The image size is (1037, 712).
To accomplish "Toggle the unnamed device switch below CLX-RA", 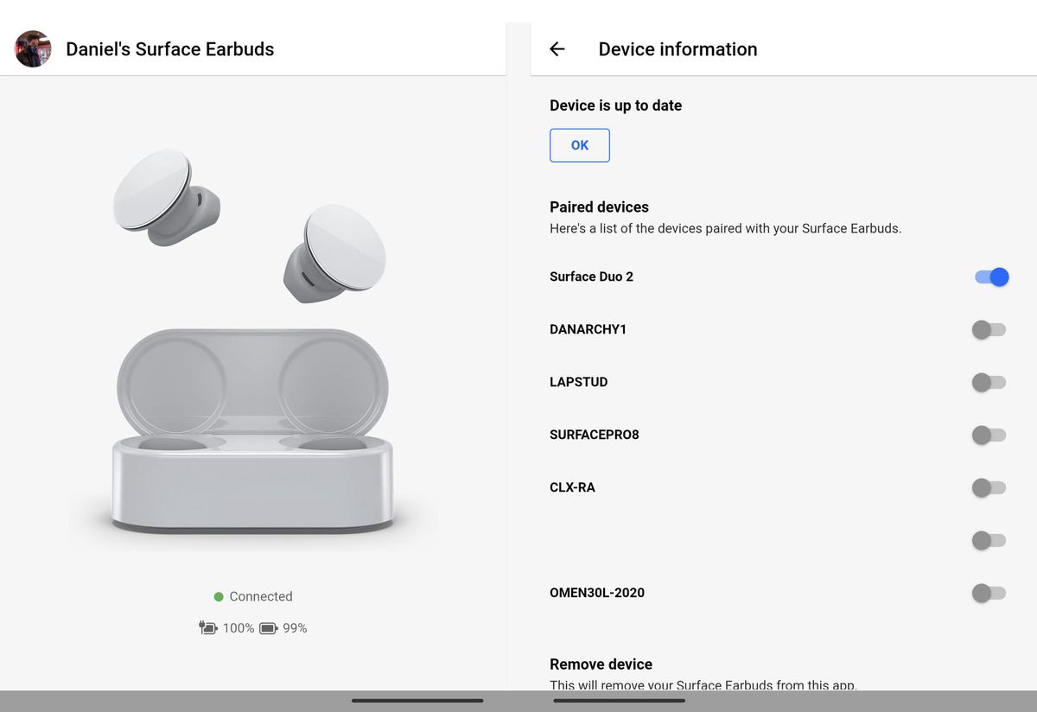I will point(989,540).
